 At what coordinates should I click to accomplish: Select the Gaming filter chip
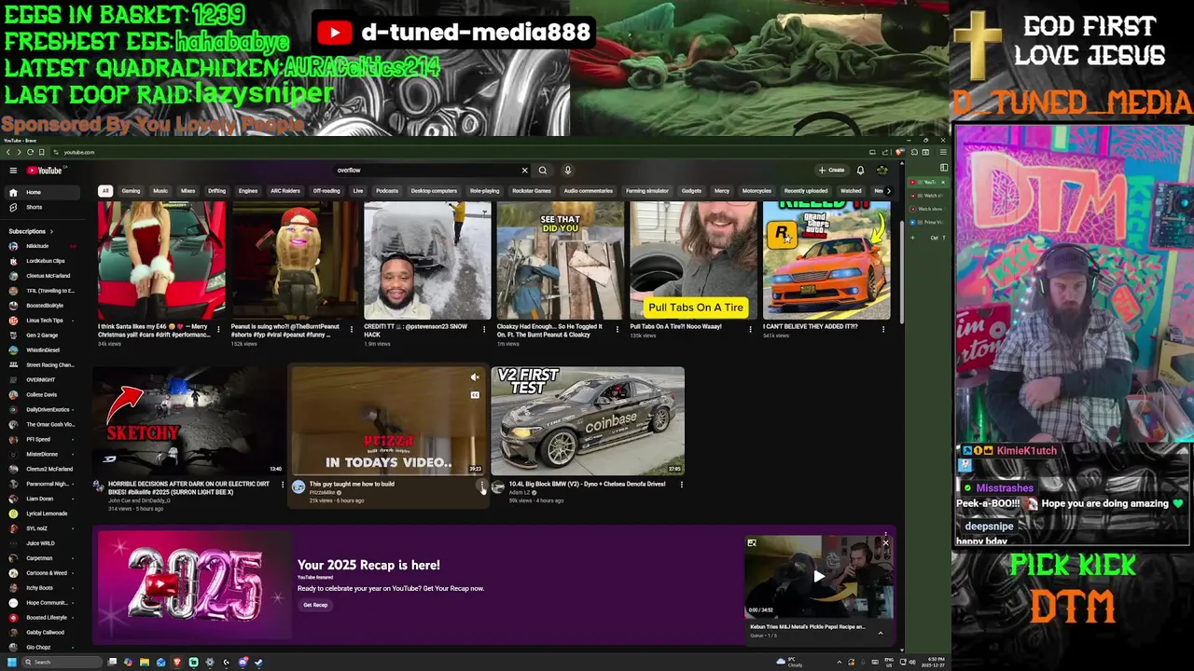(131, 191)
